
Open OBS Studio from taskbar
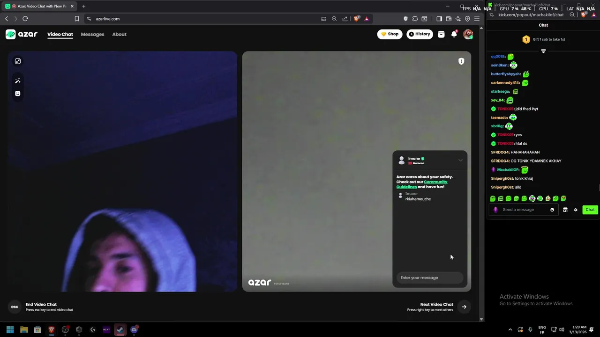(65, 330)
